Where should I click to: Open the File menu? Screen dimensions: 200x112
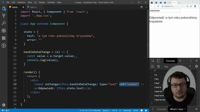pos(8,2)
